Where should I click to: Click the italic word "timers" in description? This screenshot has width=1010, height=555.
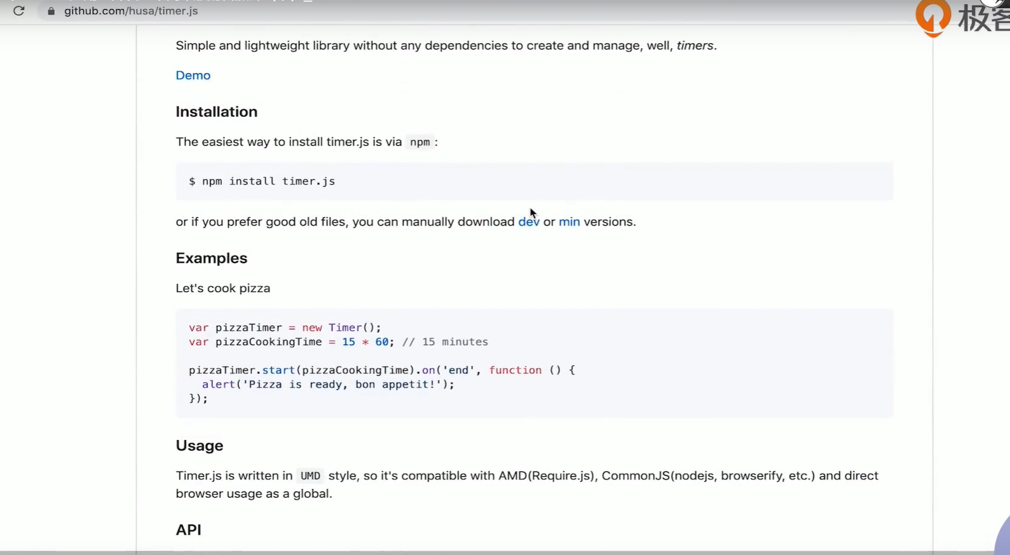pos(695,46)
